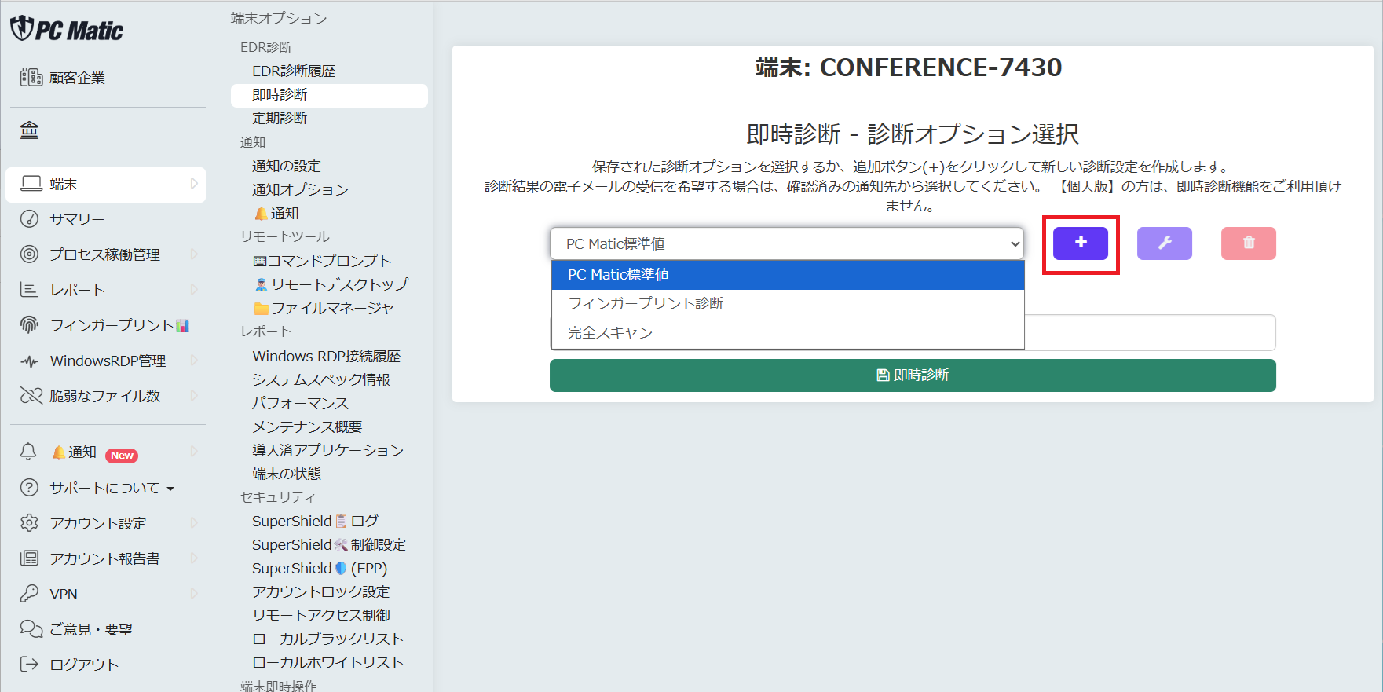Open SuperShield 制御設定 link
Viewport: 1383px width, 692px height.
[x=329, y=544]
